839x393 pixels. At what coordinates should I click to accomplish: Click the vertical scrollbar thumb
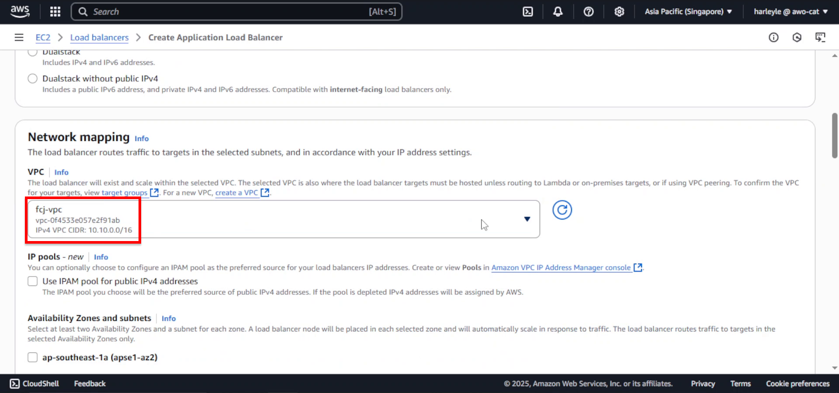[x=835, y=135]
